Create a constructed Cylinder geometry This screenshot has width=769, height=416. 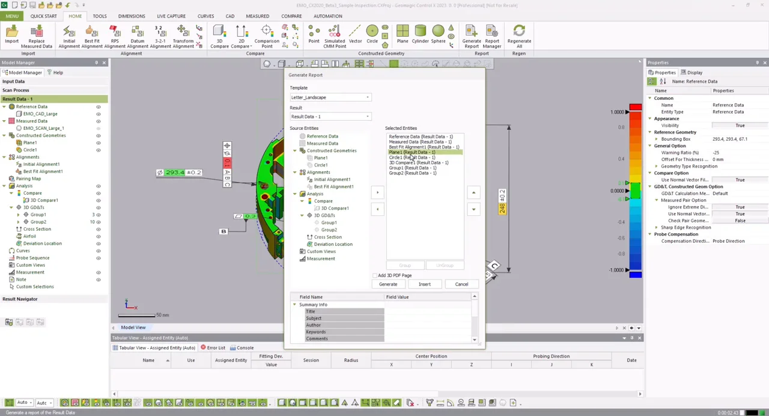420,35
